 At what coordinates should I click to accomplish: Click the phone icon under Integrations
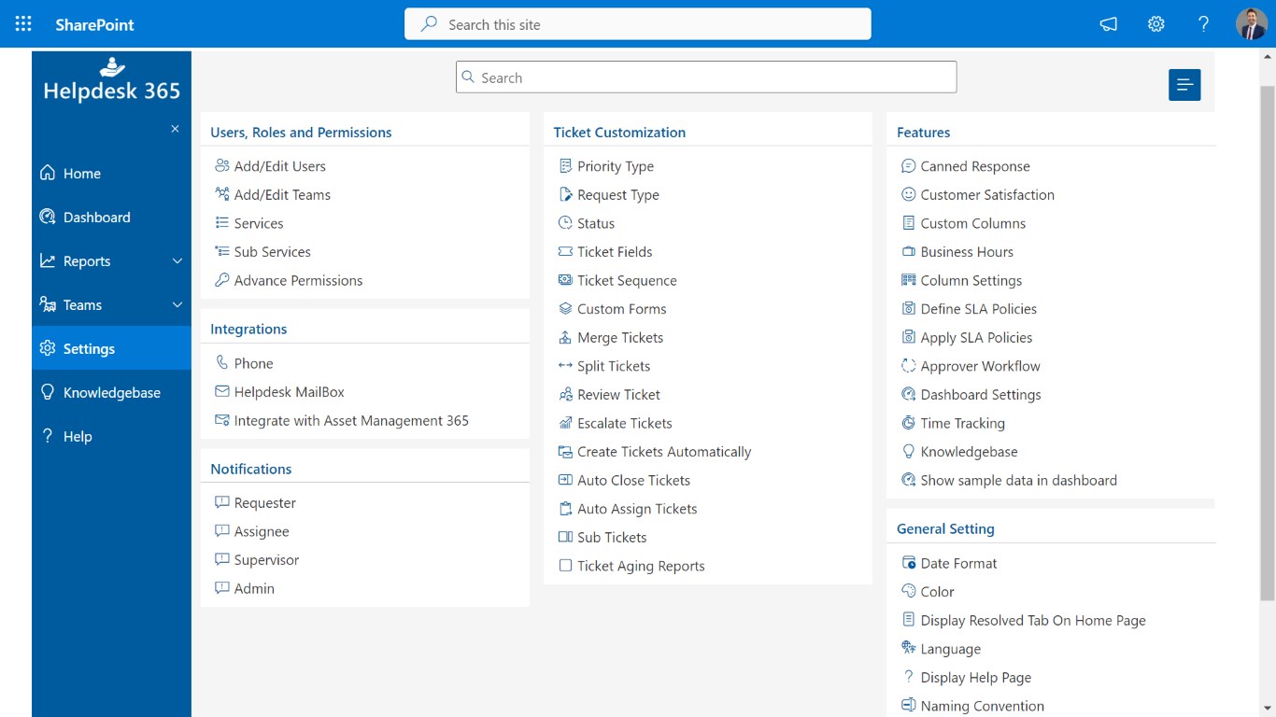pos(222,363)
